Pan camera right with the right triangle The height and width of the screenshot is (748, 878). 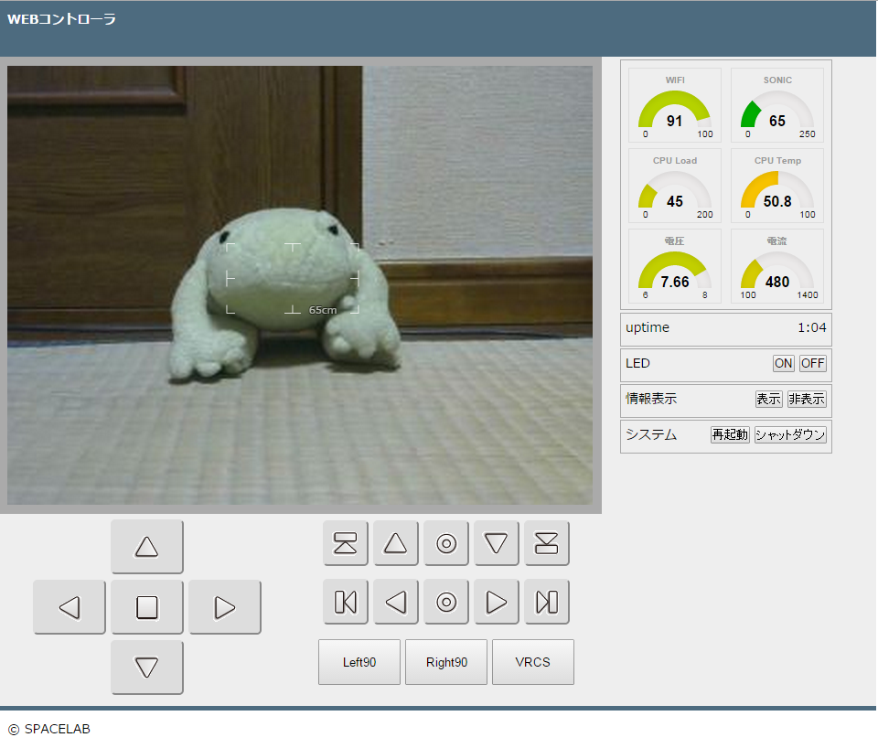496,602
